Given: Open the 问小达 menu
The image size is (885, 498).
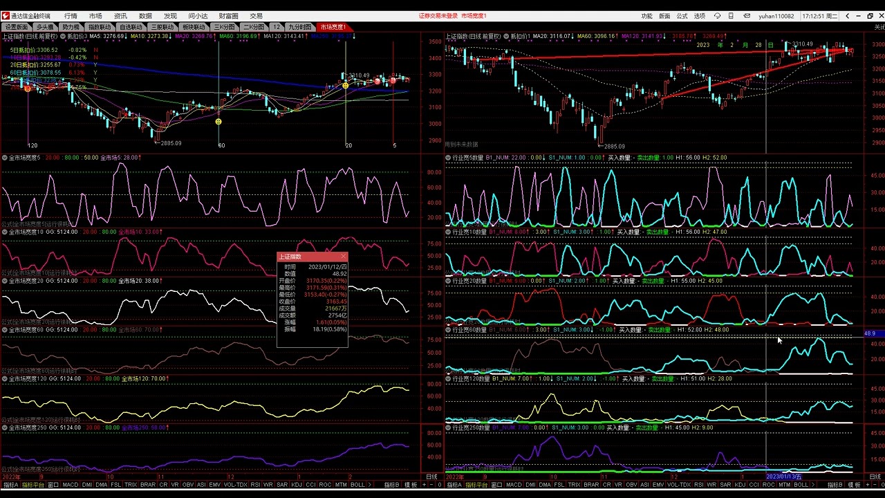Looking at the screenshot, I should tap(198, 15).
